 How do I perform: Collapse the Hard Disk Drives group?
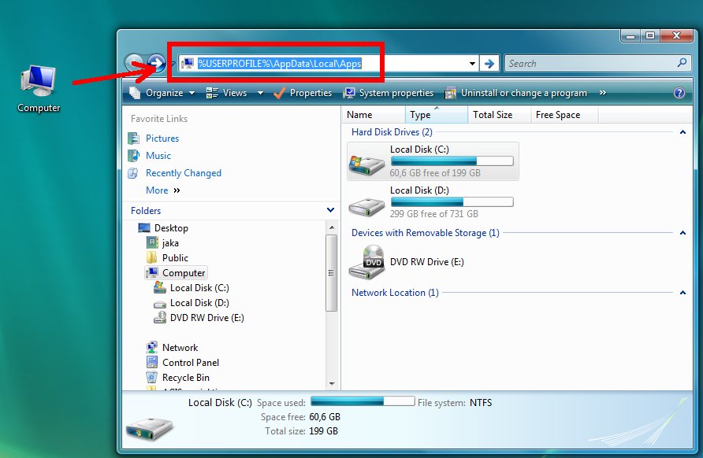[683, 132]
